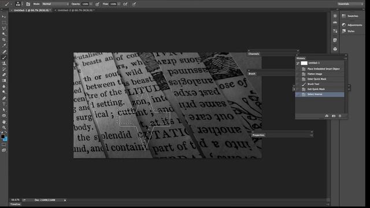Select the Quick Selection tool
This screenshot has height=208, width=370.
tap(4, 34)
